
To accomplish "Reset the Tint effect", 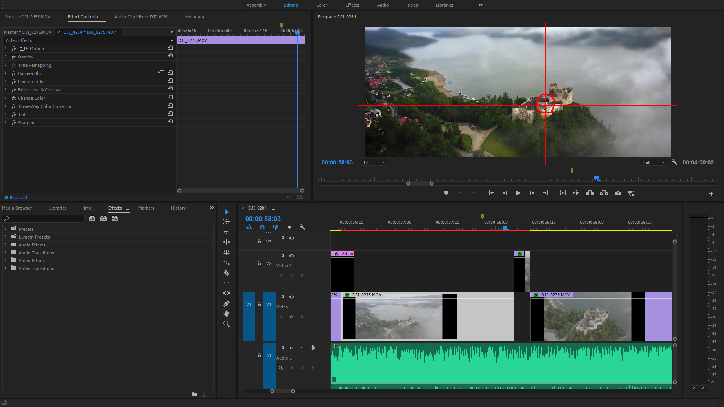I will (170, 114).
